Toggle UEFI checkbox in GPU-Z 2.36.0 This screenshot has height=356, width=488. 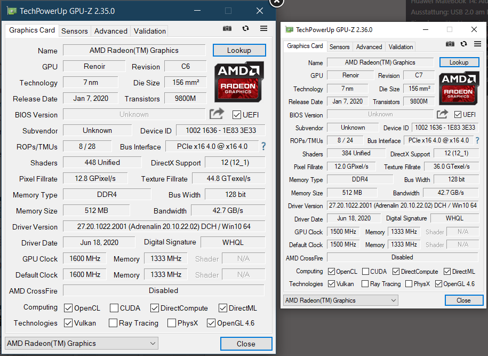[458, 115]
